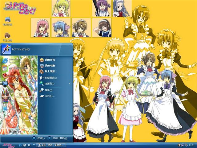Open 我的文档 in the Start menu
The image size is (197, 148).
47,60
